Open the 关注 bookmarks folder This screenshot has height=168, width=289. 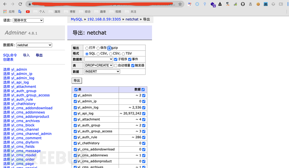coord(131,12)
